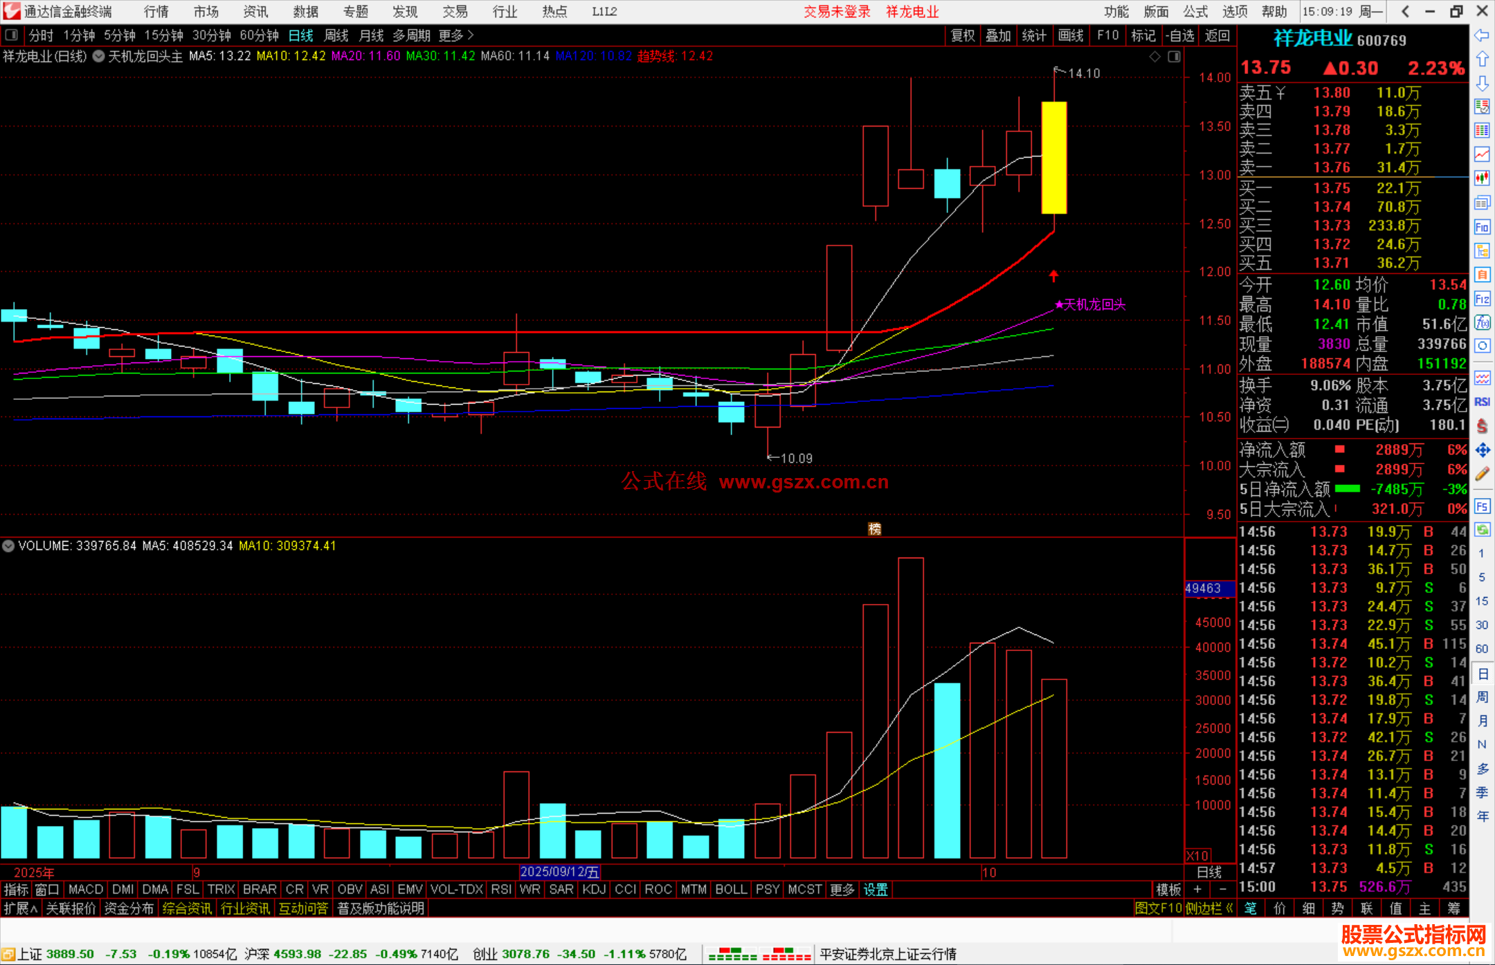This screenshot has height=965, width=1495.
Task: Click the candlestick chart sidebar icon
Action: [1482, 178]
